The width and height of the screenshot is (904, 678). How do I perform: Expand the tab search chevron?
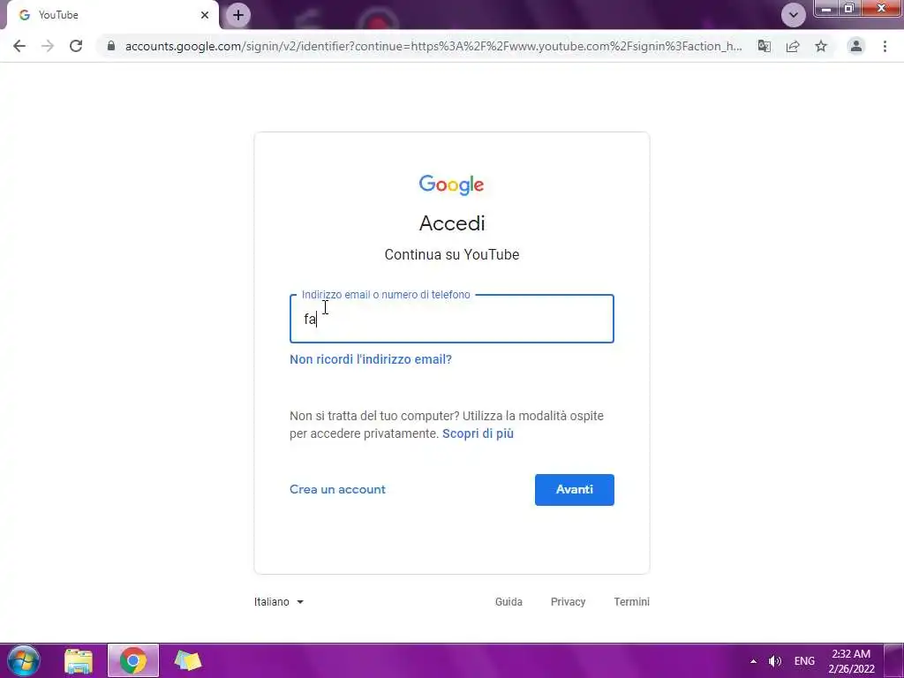point(794,15)
